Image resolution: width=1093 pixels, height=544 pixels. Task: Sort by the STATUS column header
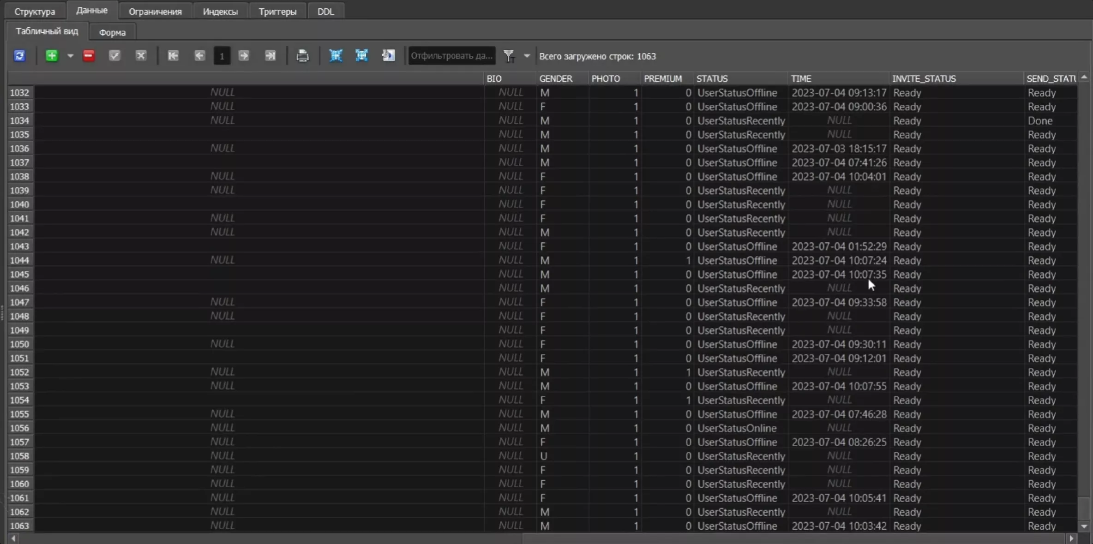(741, 78)
